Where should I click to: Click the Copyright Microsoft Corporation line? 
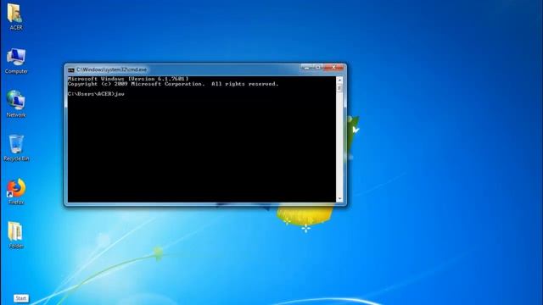click(173, 84)
